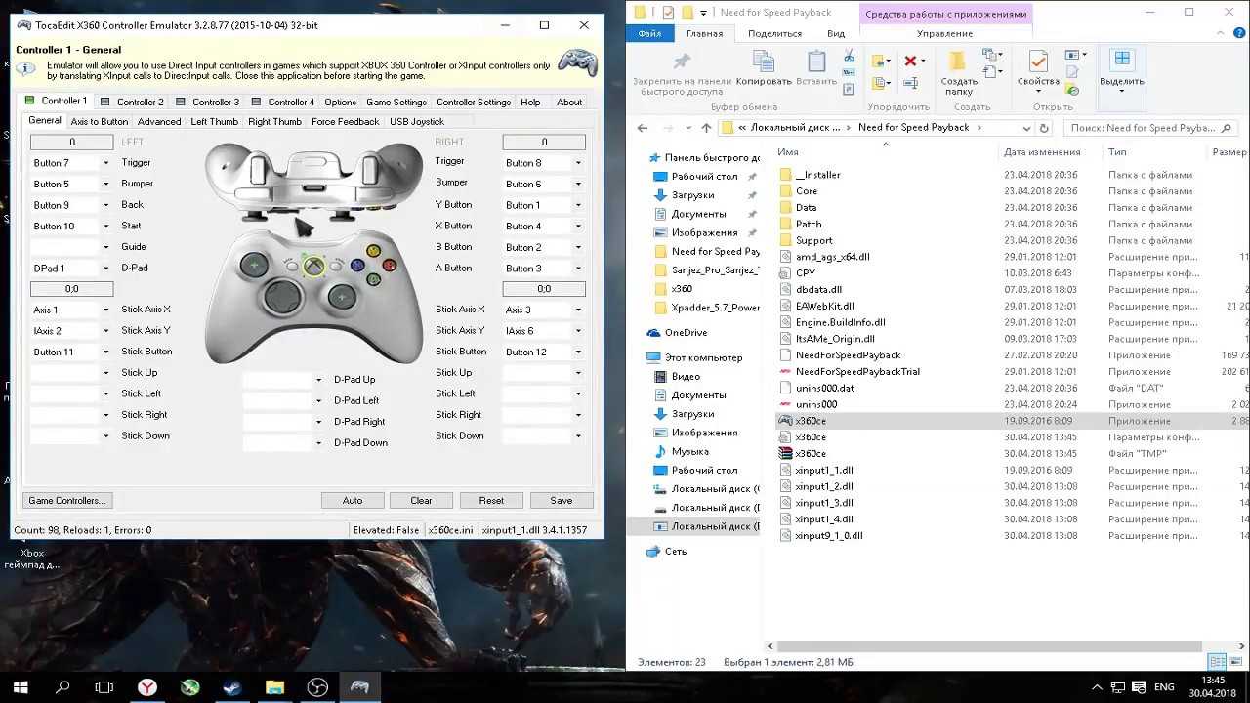Open the Game Settings tab

[x=396, y=102]
